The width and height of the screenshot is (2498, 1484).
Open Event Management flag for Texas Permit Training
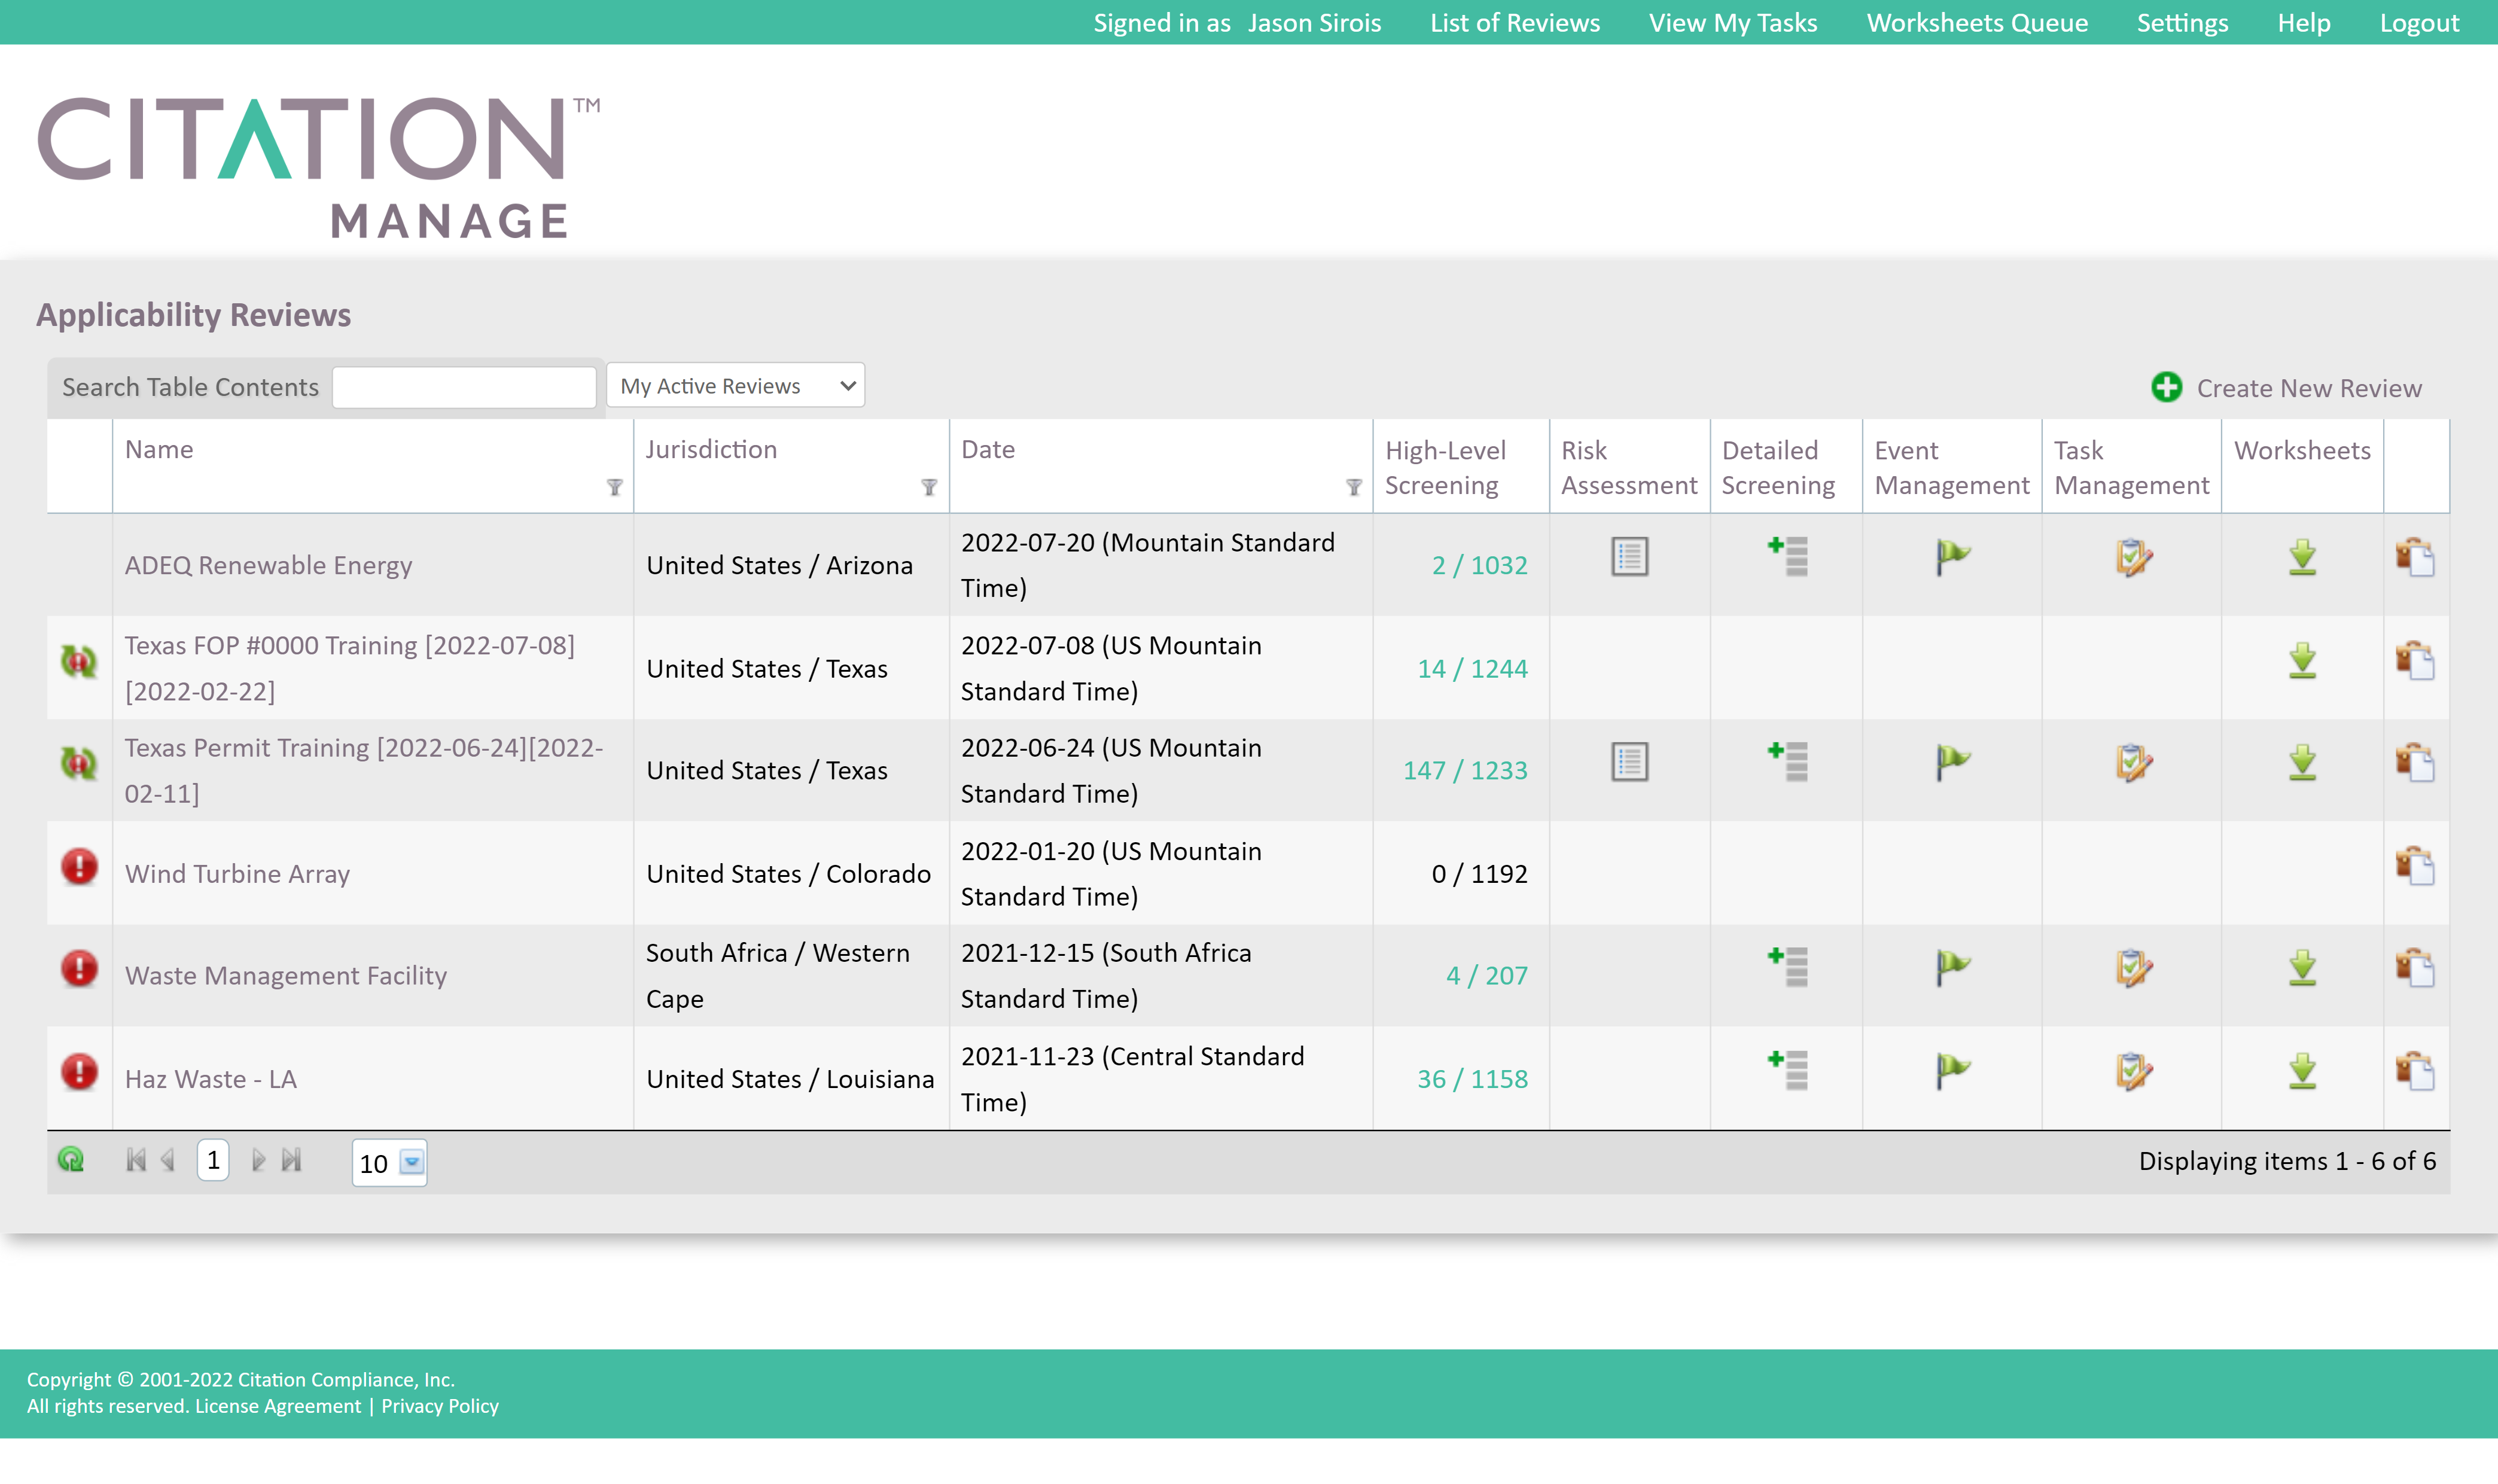coord(1952,763)
